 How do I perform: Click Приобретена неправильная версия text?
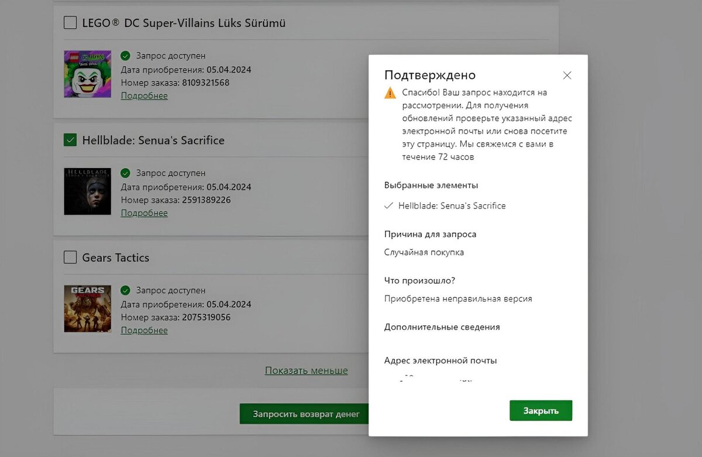458,298
